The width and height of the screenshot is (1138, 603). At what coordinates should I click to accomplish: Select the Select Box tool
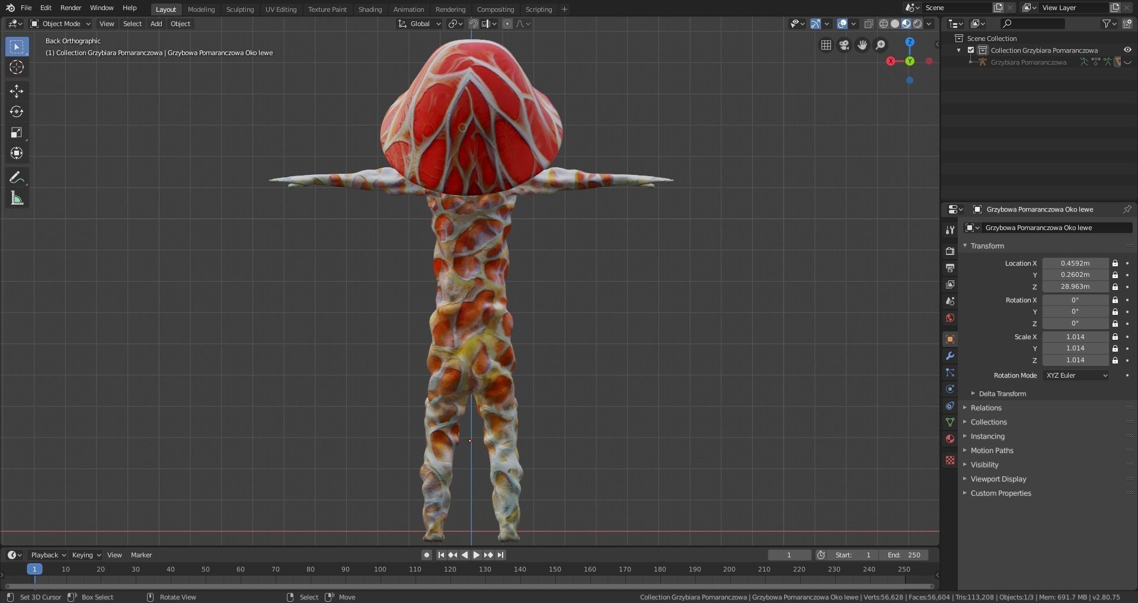click(x=17, y=46)
